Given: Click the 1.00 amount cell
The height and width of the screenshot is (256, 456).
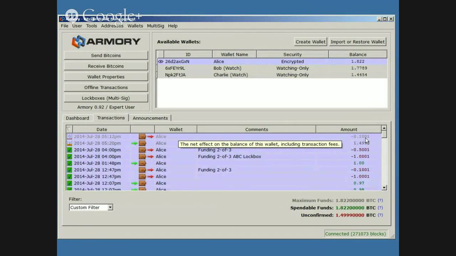Looking at the screenshot, I should point(359,163).
